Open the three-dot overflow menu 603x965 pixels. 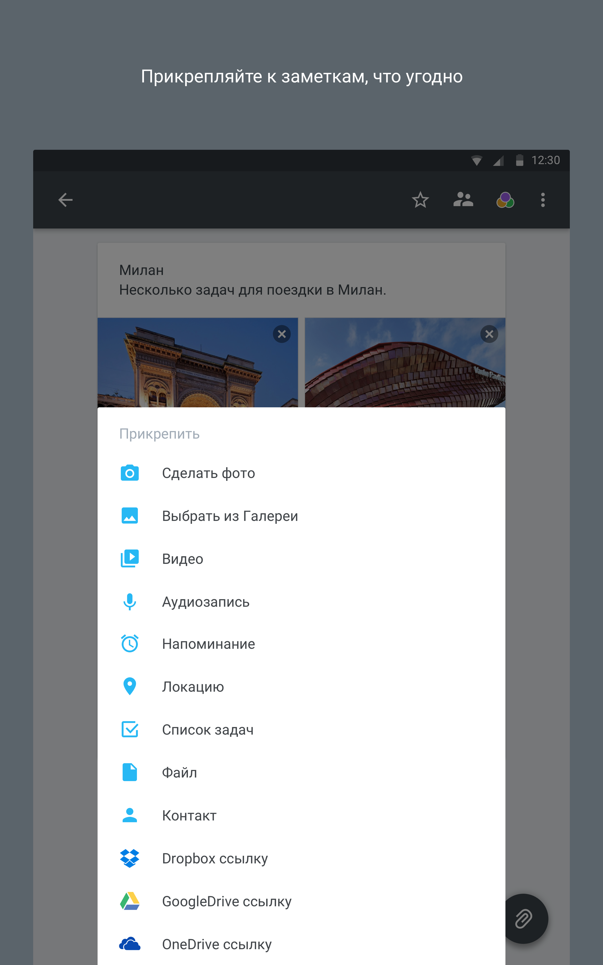coord(543,200)
